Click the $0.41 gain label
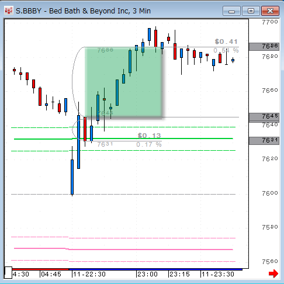The height and width of the screenshot is (284, 284). [226, 41]
